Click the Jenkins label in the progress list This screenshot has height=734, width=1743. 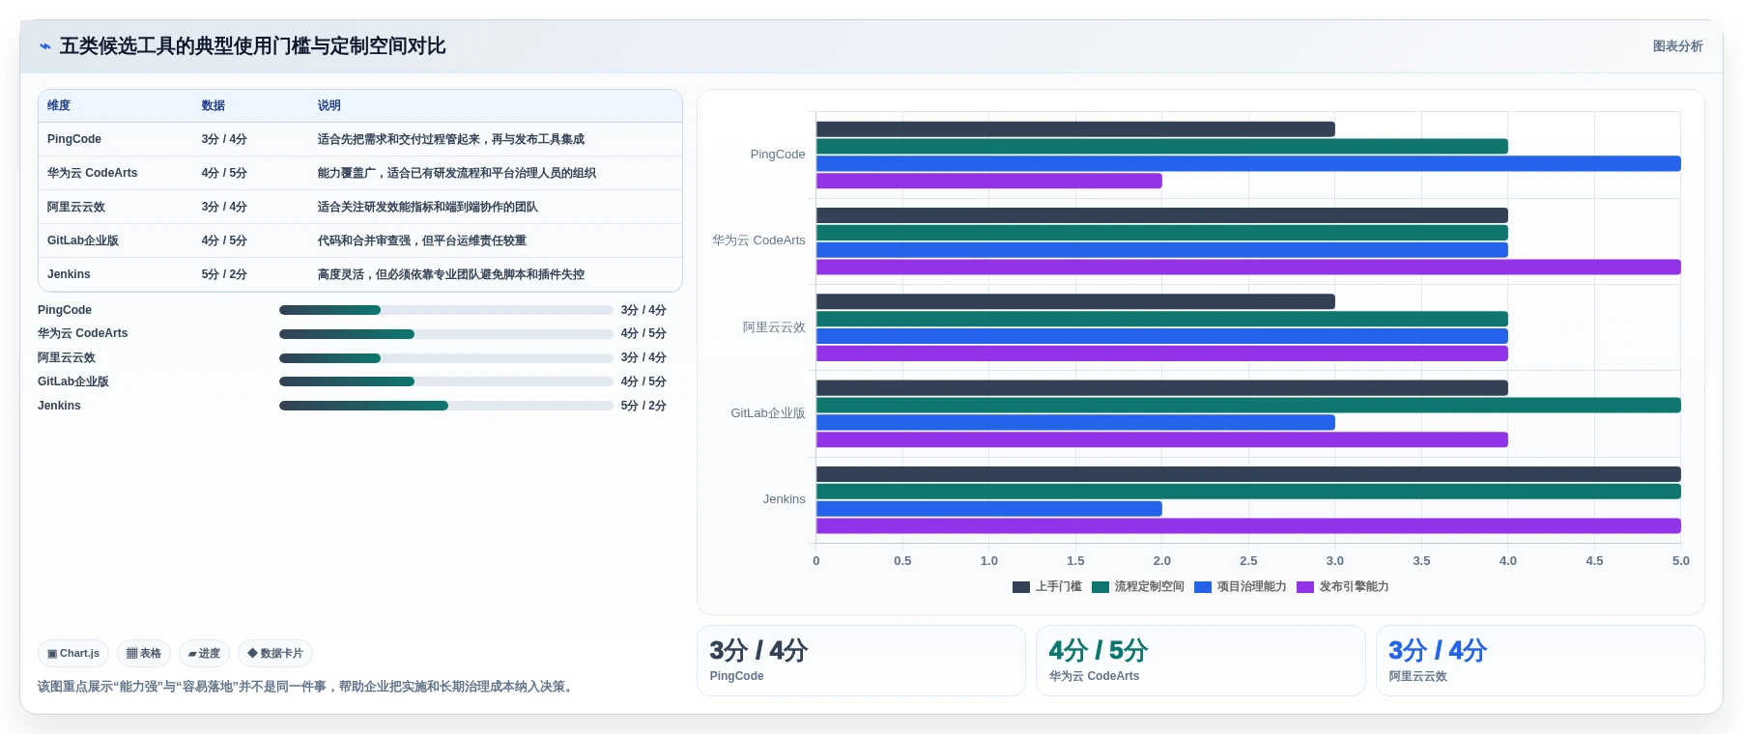coord(59,406)
